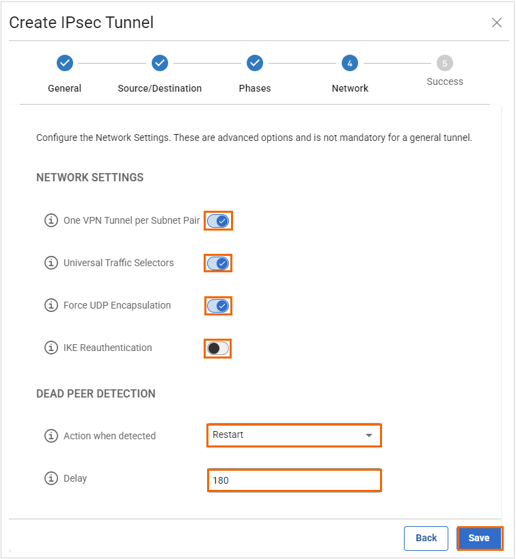
Task: Save the IPsec tunnel configuration
Action: tap(479, 538)
